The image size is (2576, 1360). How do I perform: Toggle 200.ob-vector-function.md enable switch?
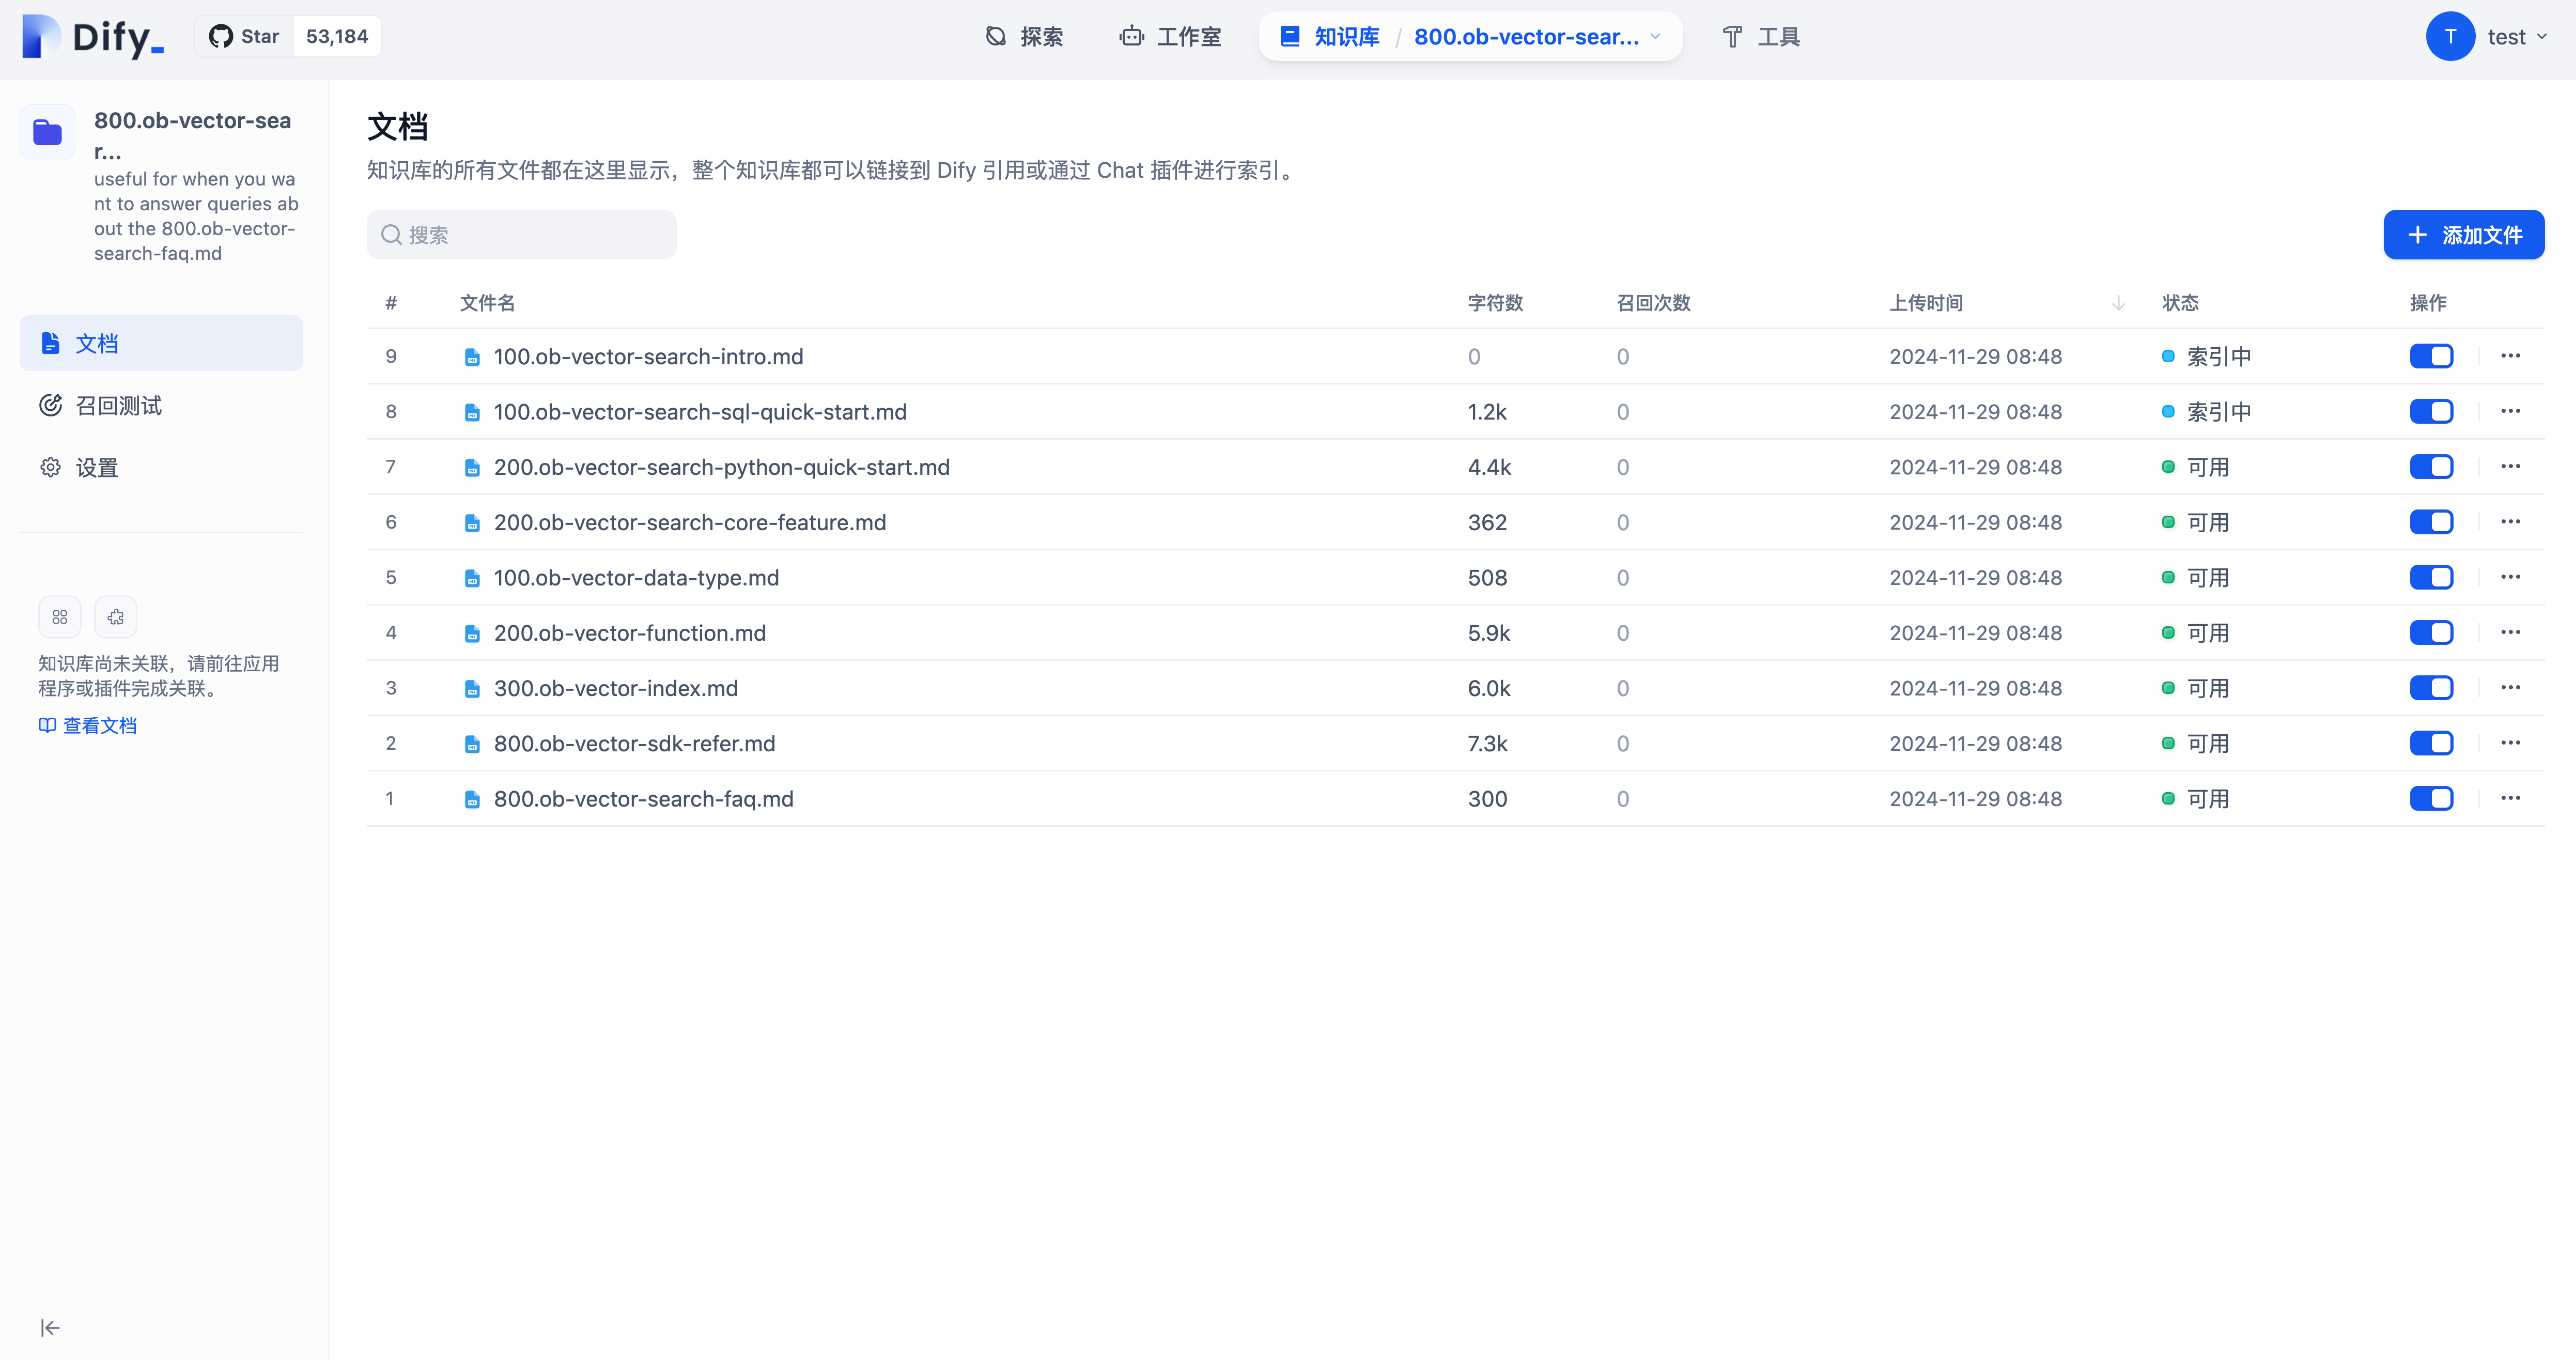(2431, 632)
